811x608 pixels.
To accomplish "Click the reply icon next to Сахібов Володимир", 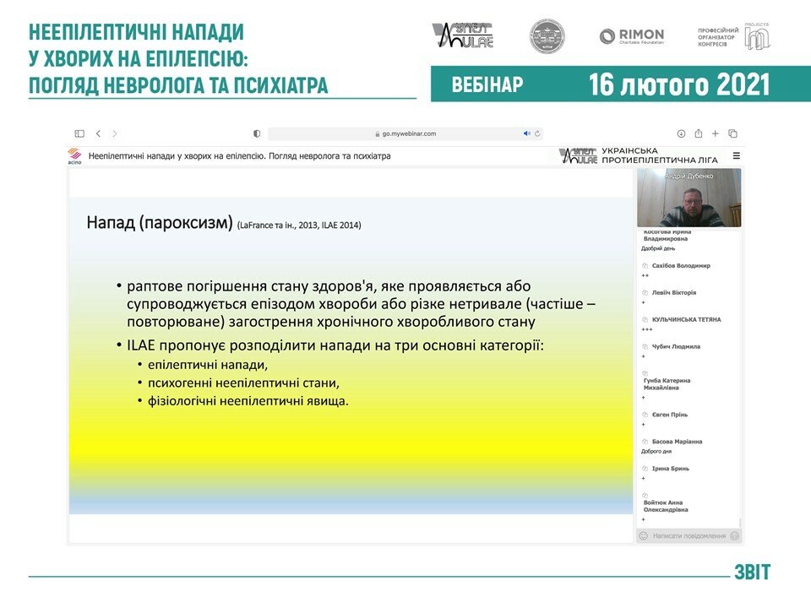I will tap(645, 266).
